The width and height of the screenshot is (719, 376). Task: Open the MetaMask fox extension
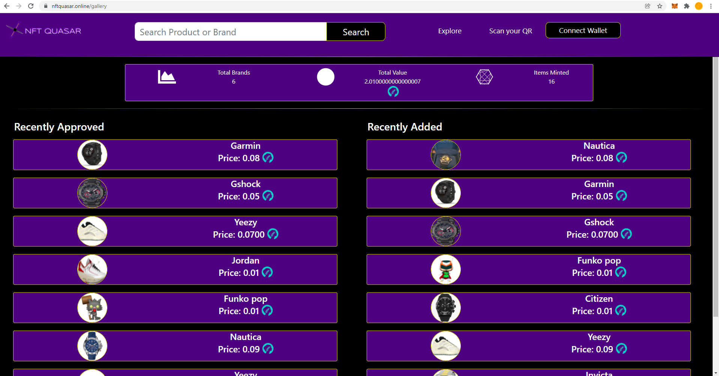click(x=675, y=6)
